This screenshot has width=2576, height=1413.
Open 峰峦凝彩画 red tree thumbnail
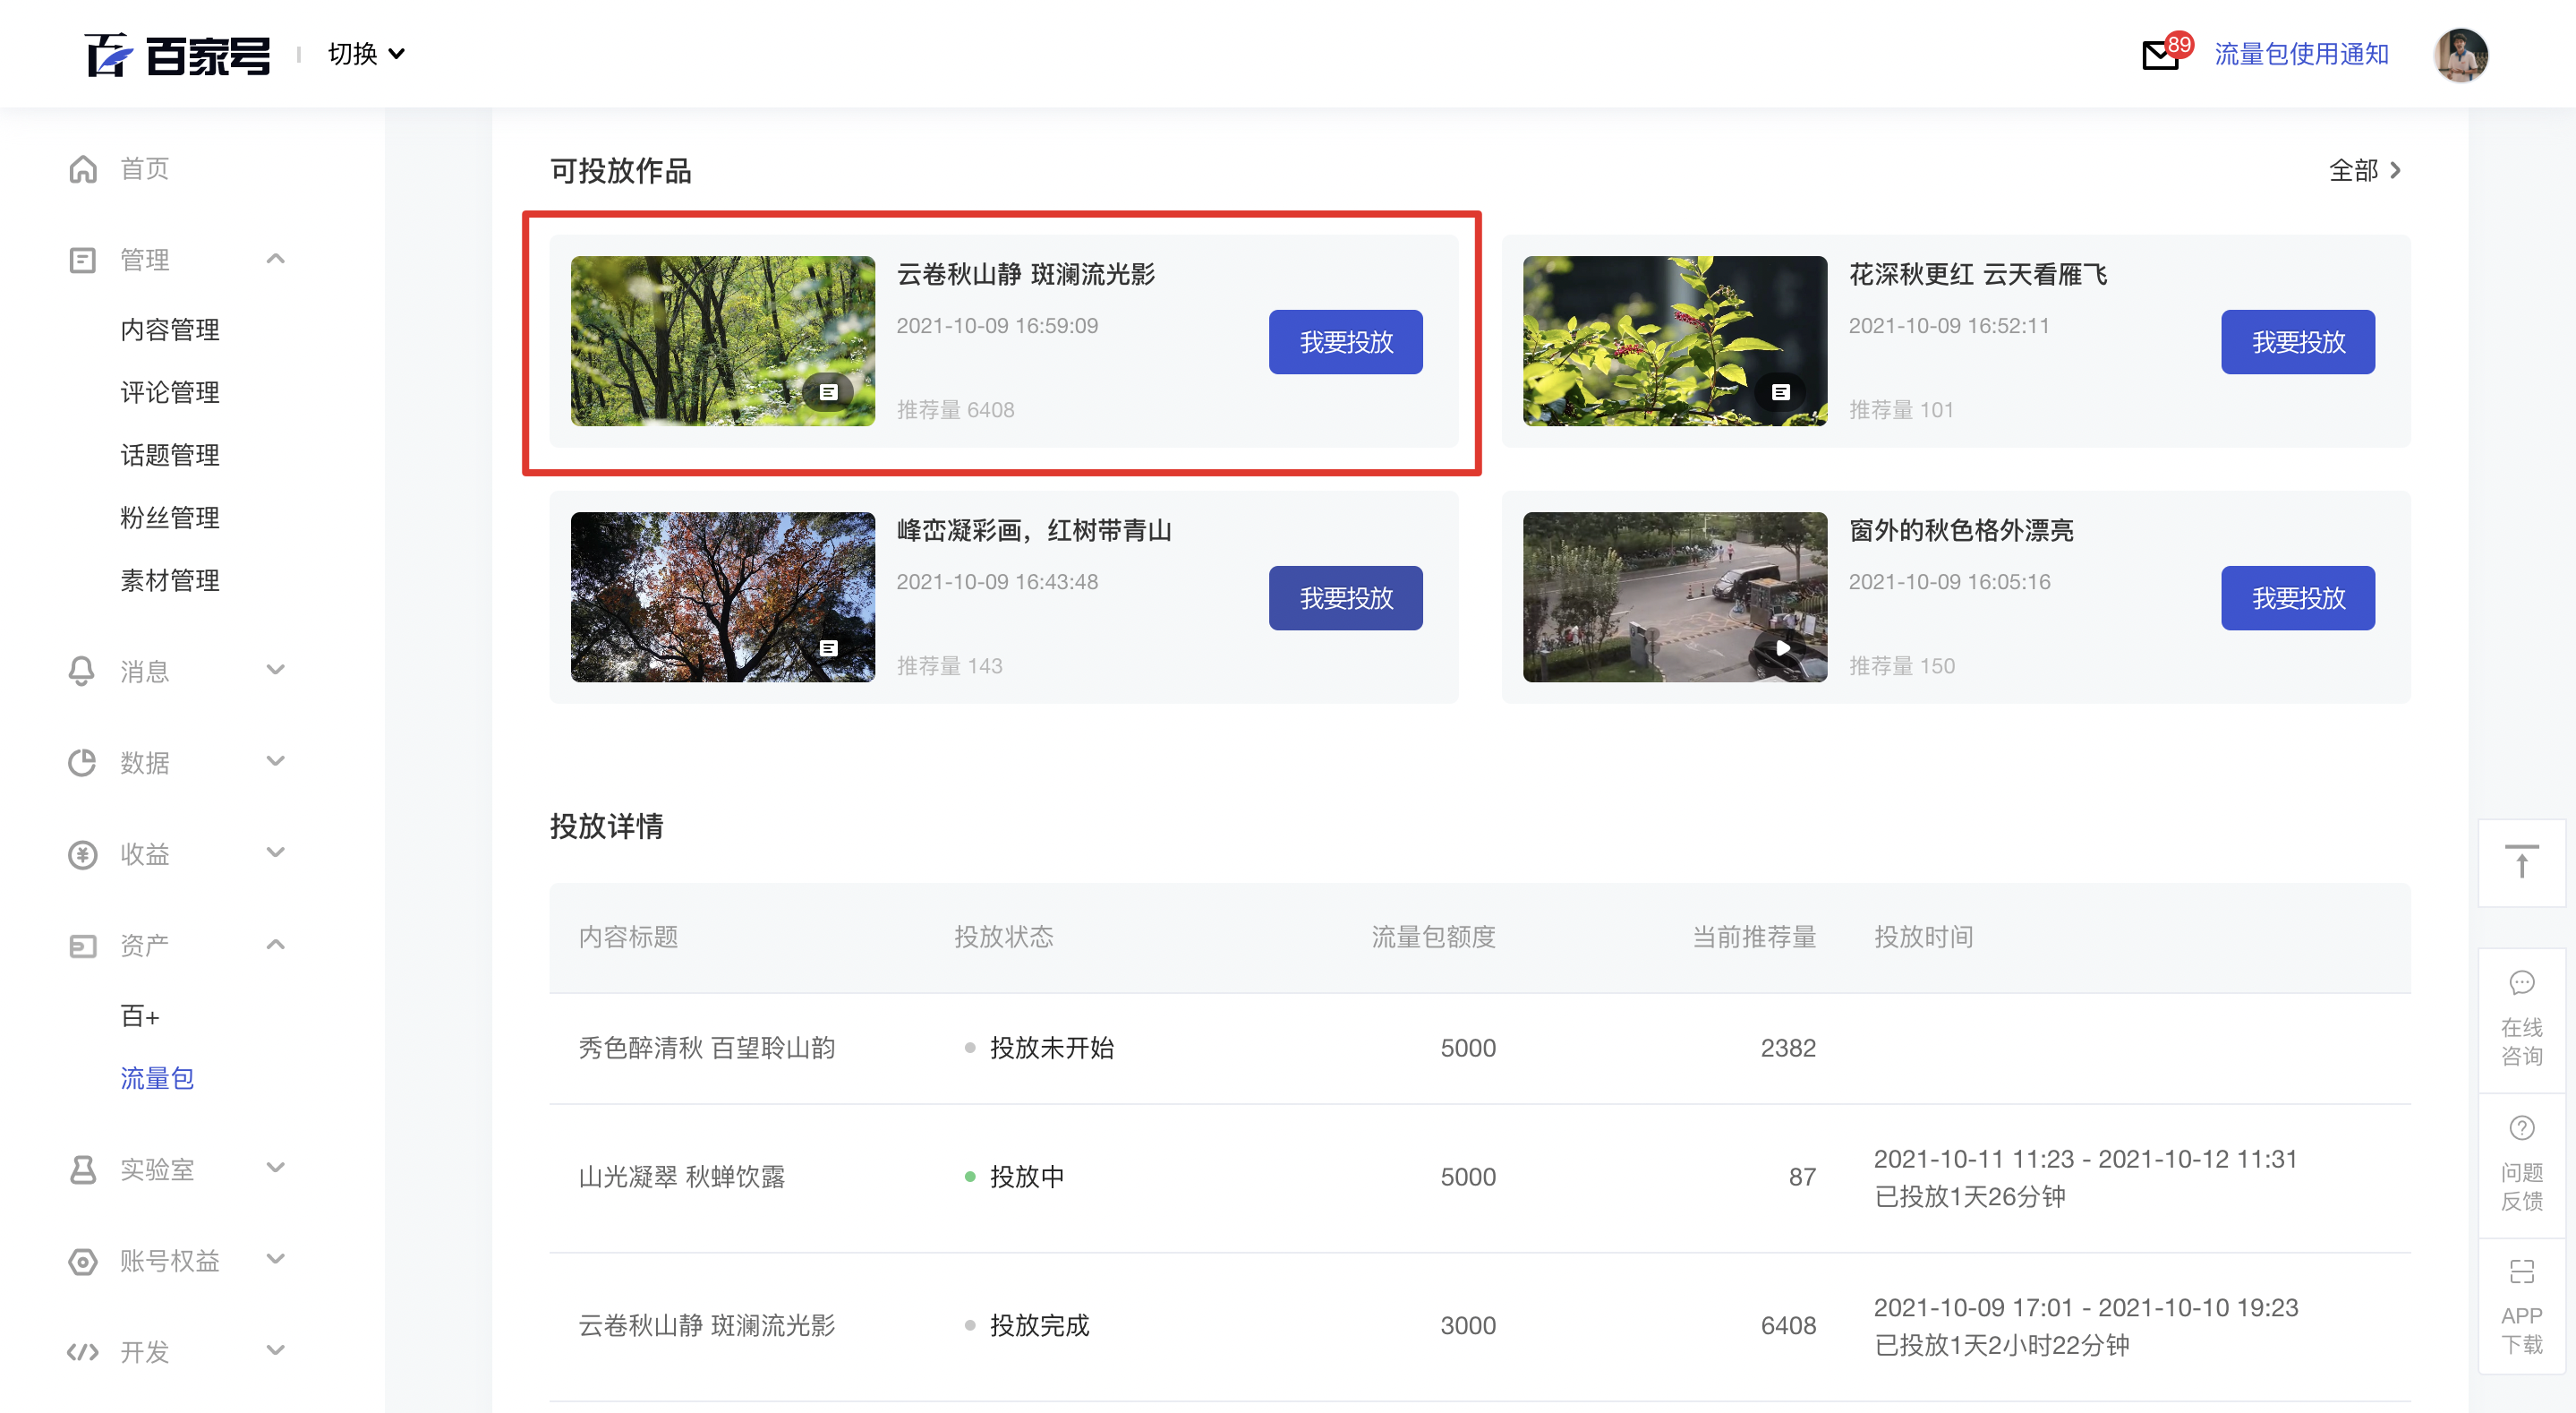coord(723,597)
